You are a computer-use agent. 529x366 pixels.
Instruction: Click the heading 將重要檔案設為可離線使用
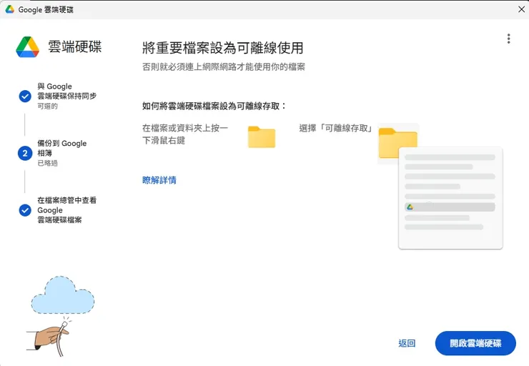pos(222,48)
